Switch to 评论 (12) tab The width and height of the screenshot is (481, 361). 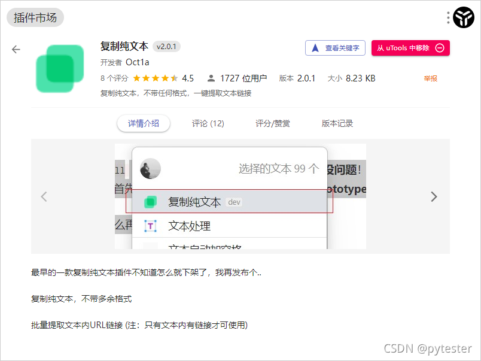pyautogui.click(x=208, y=123)
